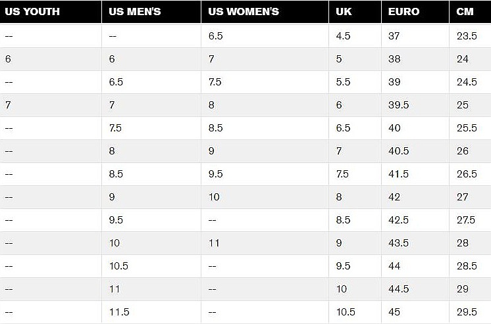Screen dimensions: 491x324
Task: Click US Men's size 11.5 cell
Action: pos(118,312)
